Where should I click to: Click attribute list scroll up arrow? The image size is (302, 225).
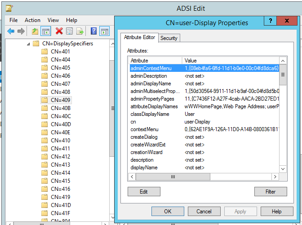pos(283,61)
